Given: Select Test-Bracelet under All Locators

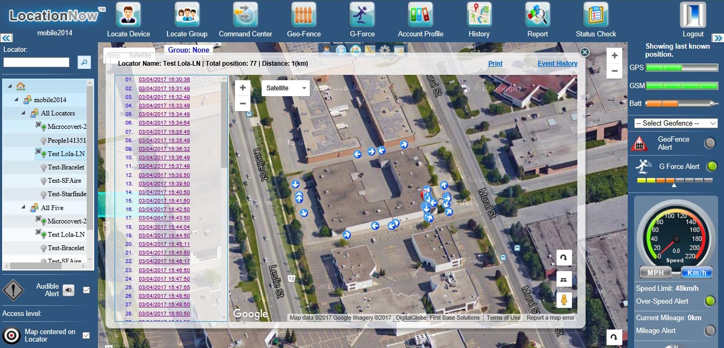Looking at the screenshot, I should pos(66,167).
